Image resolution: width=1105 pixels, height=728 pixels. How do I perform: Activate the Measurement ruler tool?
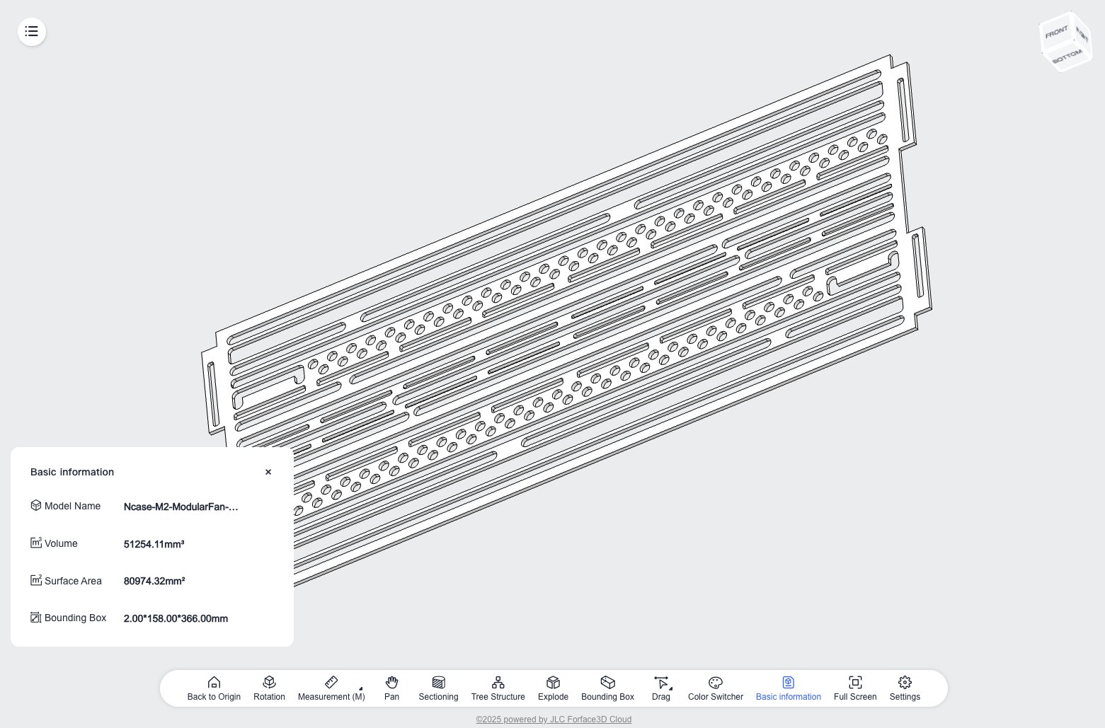tap(331, 683)
